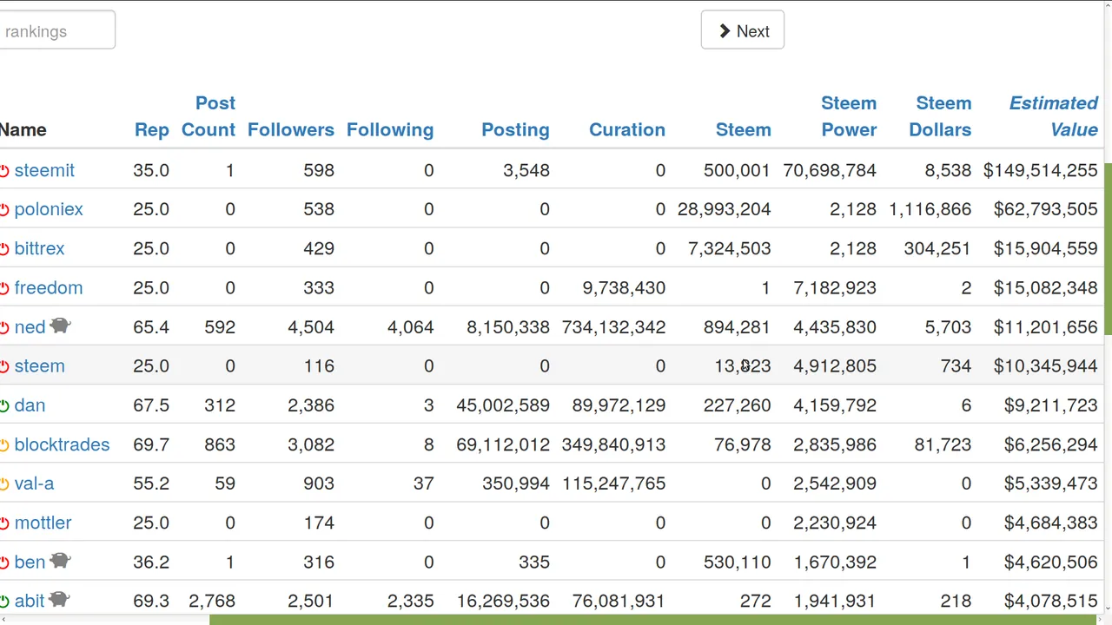This screenshot has width=1112, height=625.
Task: Sort table by Followers column
Action: [x=291, y=130]
